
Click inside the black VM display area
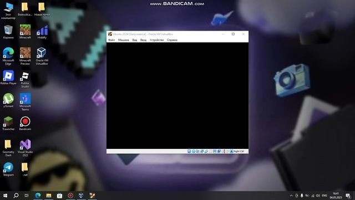point(177,96)
